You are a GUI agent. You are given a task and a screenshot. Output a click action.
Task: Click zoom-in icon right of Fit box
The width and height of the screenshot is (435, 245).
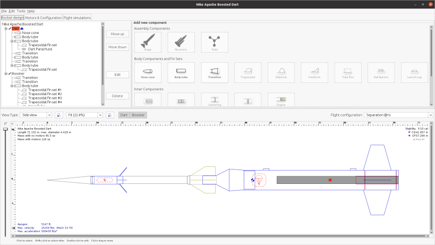click(110, 115)
